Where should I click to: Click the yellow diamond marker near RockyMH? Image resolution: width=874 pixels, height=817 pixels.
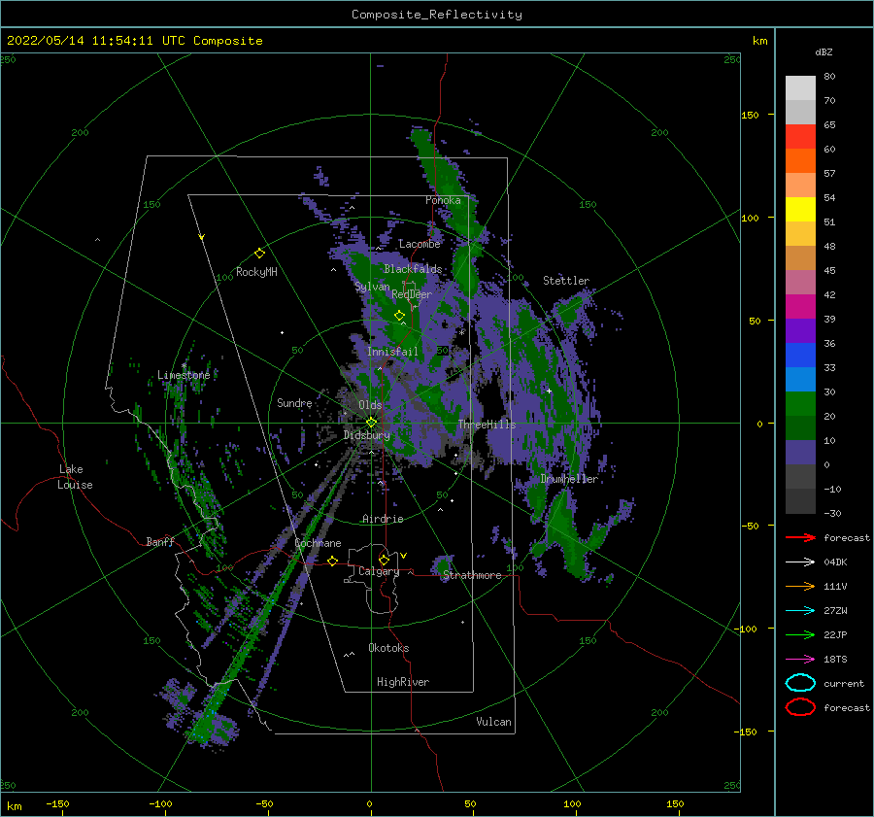tap(259, 254)
